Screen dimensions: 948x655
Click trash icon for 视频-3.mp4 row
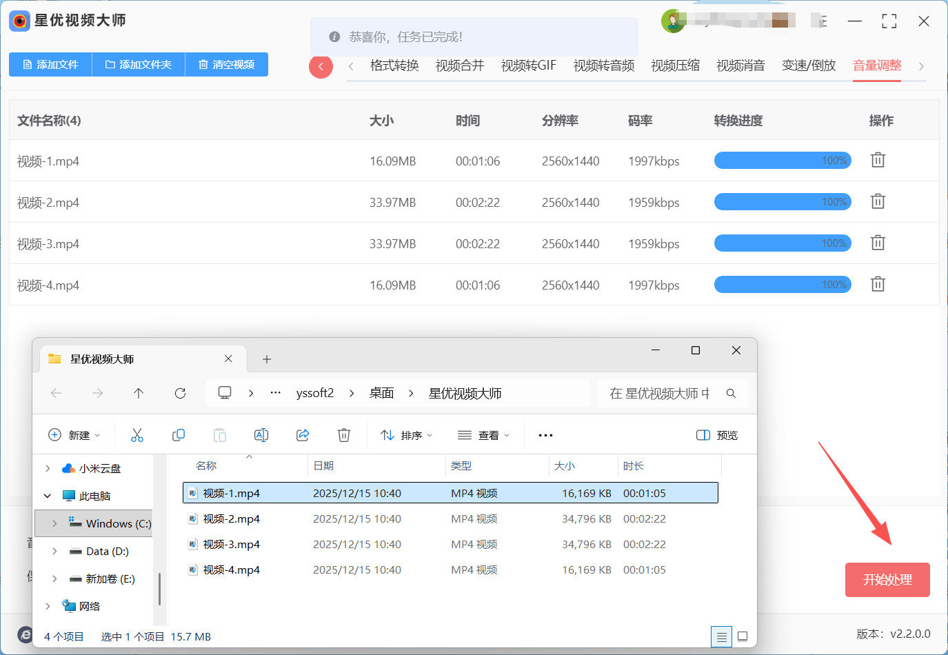(877, 243)
